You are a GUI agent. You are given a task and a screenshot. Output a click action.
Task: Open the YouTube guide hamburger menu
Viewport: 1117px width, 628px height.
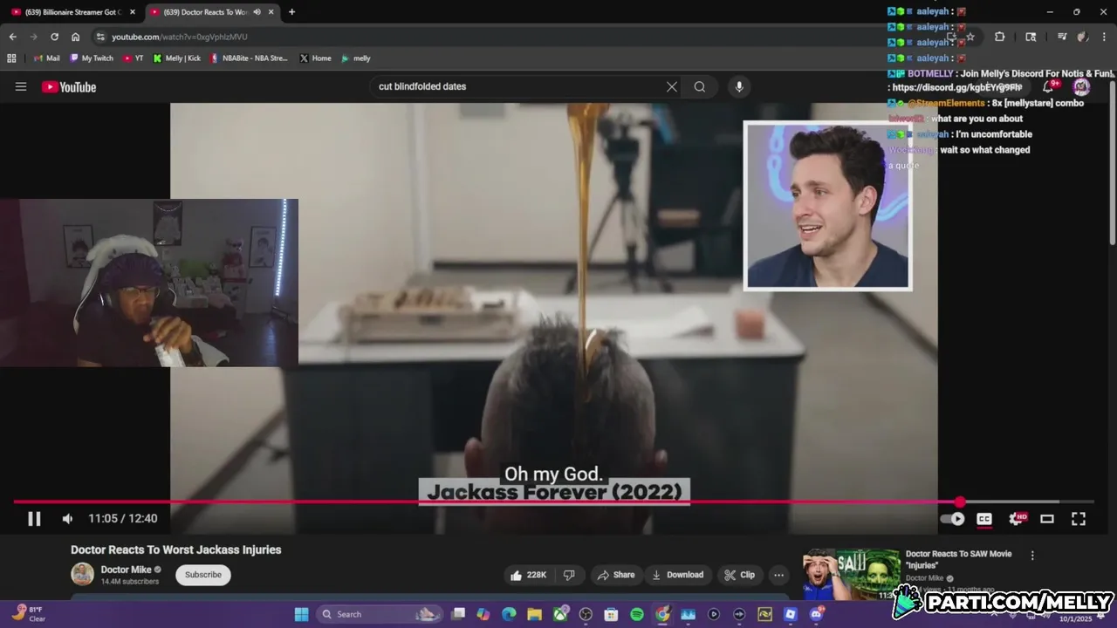21,86
